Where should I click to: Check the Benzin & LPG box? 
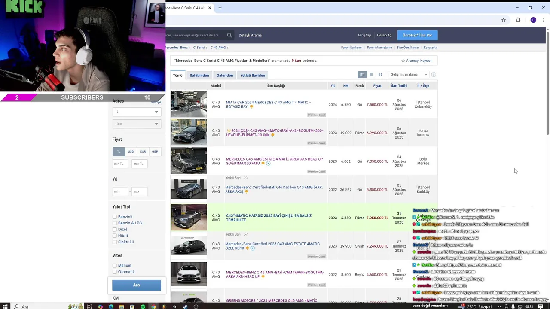115,223
